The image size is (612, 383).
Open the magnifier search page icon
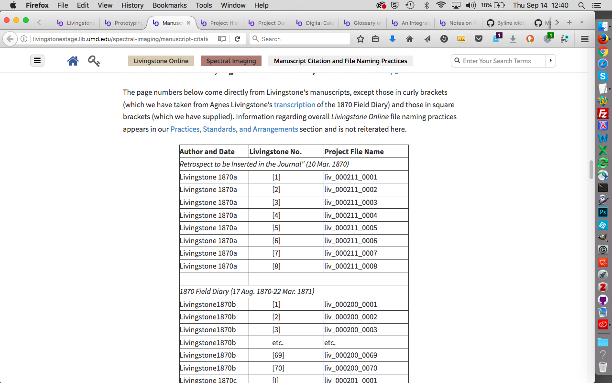[94, 61]
